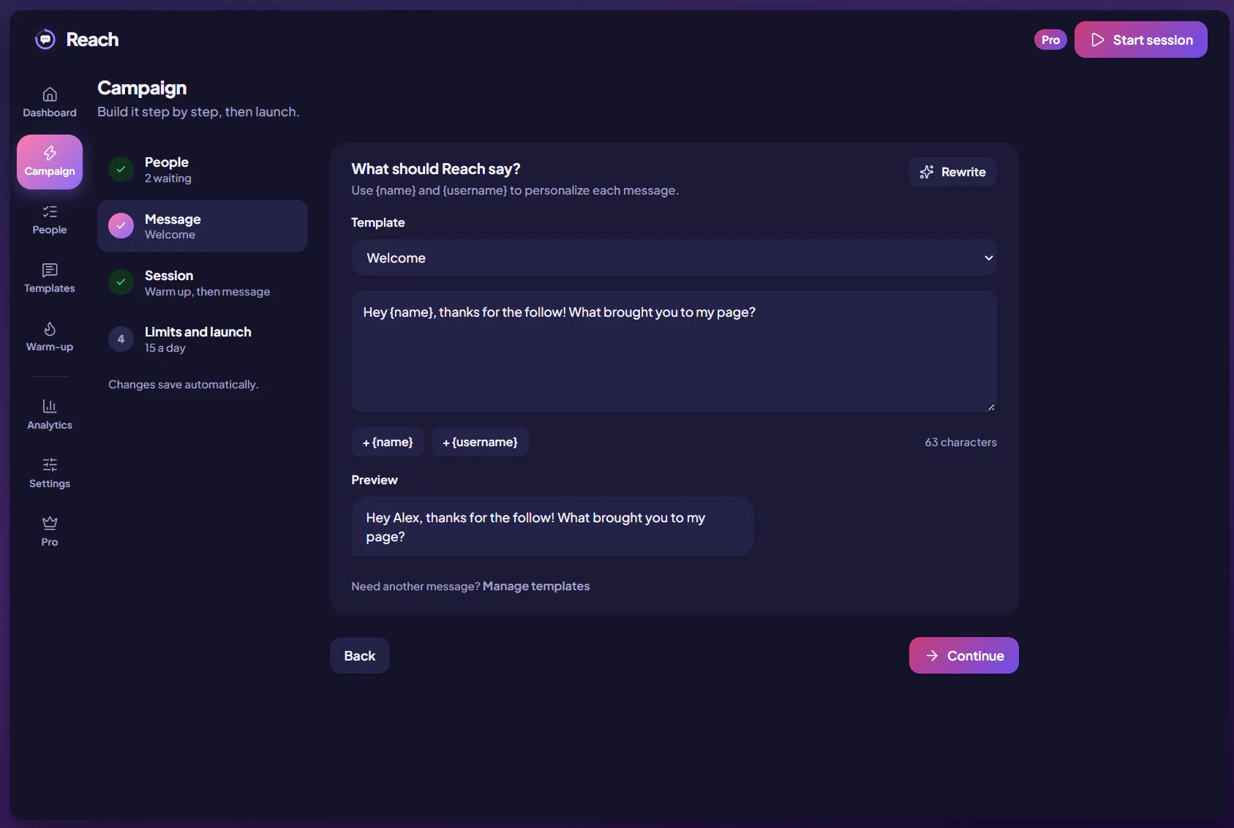The height and width of the screenshot is (828, 1234).
Task: Open the People checklist icon in sidebar
Action: click(x=50, y=211)
